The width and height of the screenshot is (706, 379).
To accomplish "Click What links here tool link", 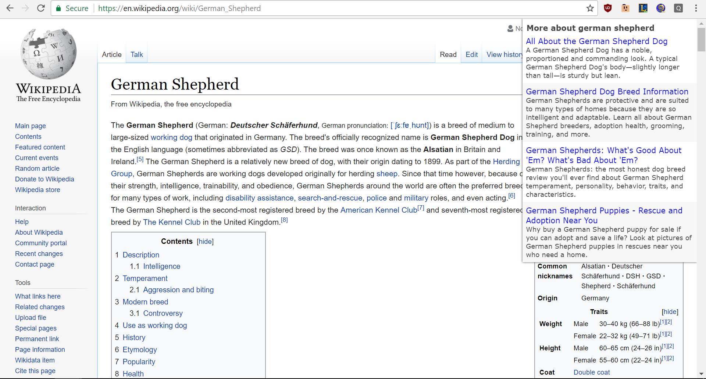I will pos(38,296).
